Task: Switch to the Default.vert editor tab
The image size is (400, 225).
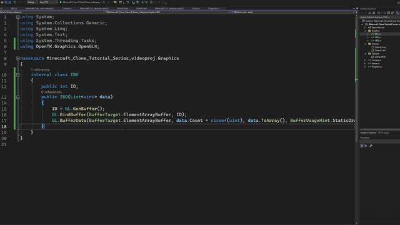Action: 141,8
